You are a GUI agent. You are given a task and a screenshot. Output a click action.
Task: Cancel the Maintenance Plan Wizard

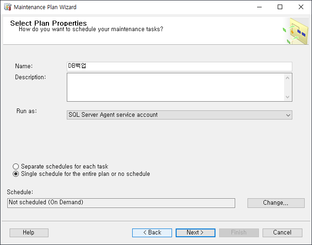[282, 233]
